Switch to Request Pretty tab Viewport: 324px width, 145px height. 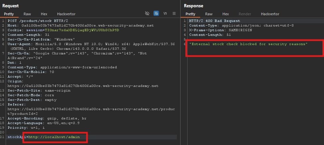pyautogui.click(x=9, y=14)
